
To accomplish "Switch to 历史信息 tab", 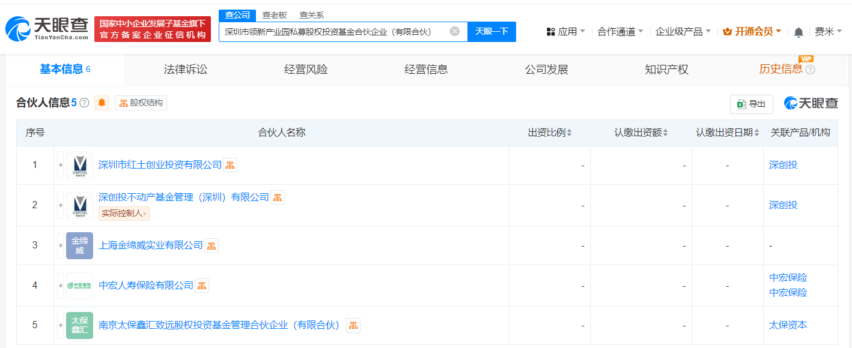I will pos(780,70).
